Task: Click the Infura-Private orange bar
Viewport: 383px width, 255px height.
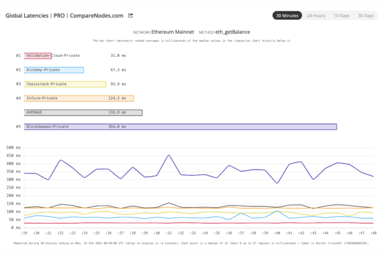Action: [79, 98]
